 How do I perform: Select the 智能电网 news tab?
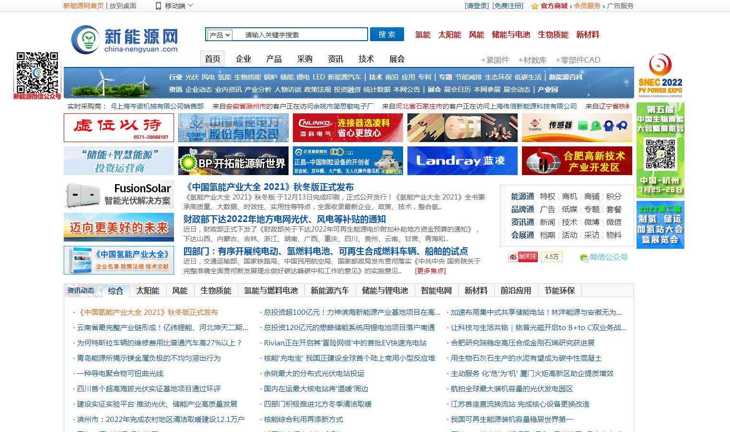point(436,290)
